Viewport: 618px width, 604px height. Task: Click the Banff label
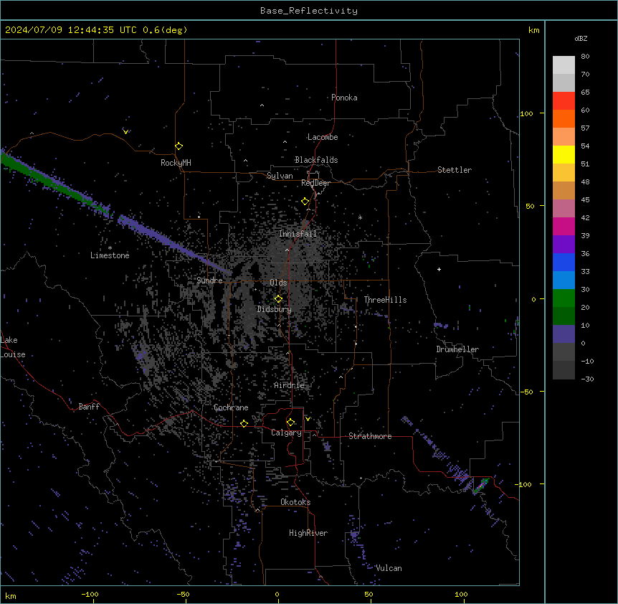(x=89, y=407)
